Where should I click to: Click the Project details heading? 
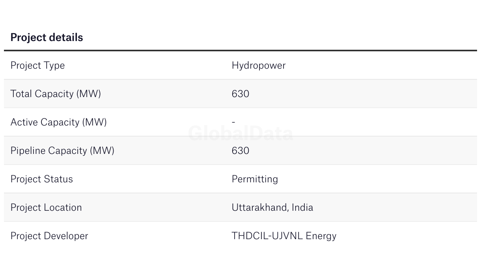[47, 37]
